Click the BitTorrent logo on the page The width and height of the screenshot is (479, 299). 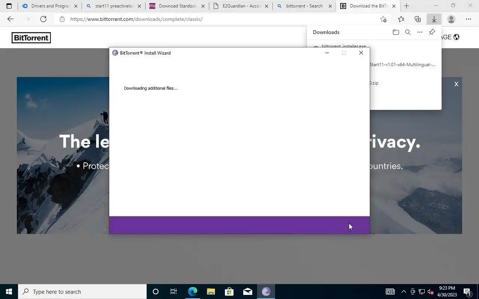tap(31, 38)
